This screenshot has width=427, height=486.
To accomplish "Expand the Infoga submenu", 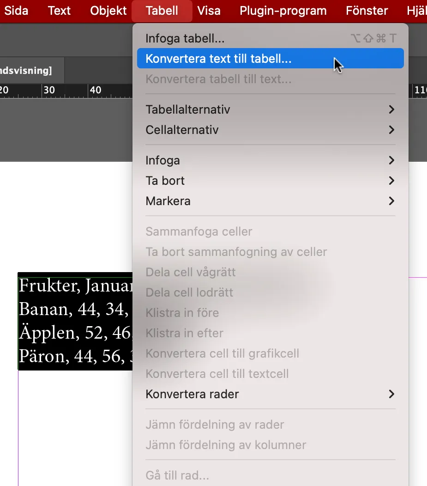I will tap(163, 160).
